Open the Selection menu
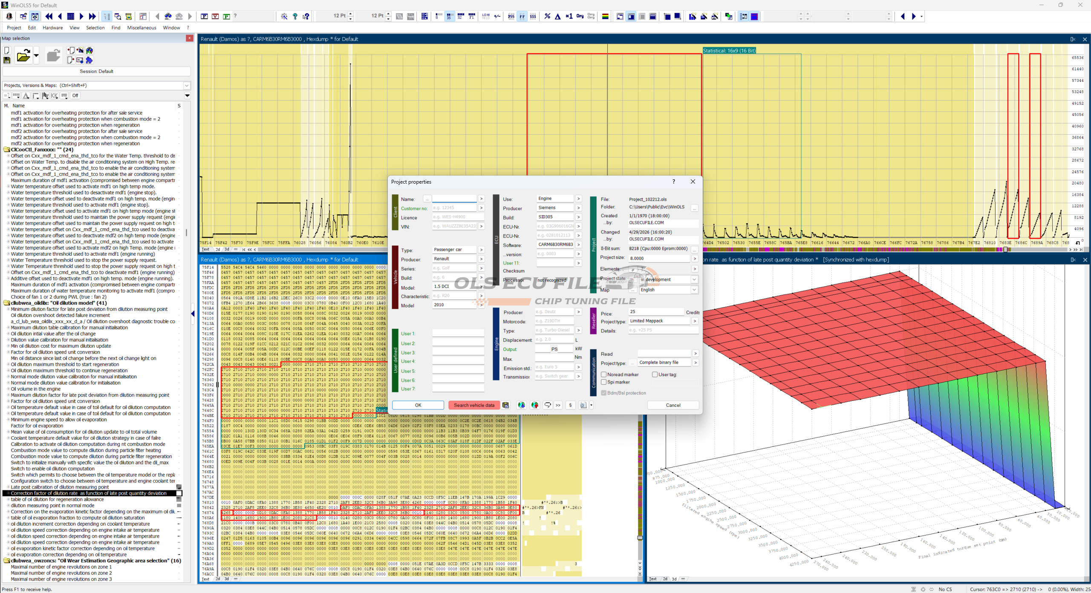The width and height of the screenshot is (1091, 593). tap(95, 28)
